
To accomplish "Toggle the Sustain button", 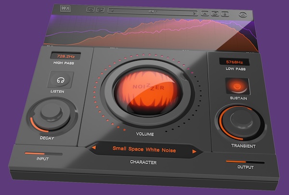I will point(237,86).
